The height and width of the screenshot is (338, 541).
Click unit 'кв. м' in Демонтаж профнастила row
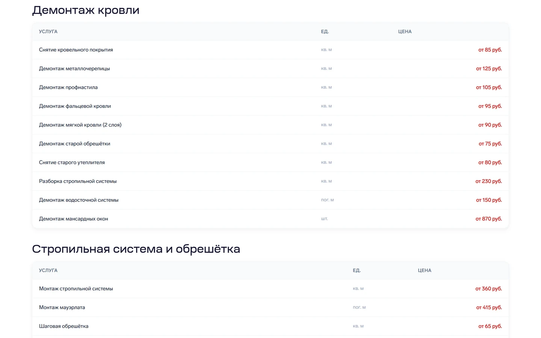(326, 87)
